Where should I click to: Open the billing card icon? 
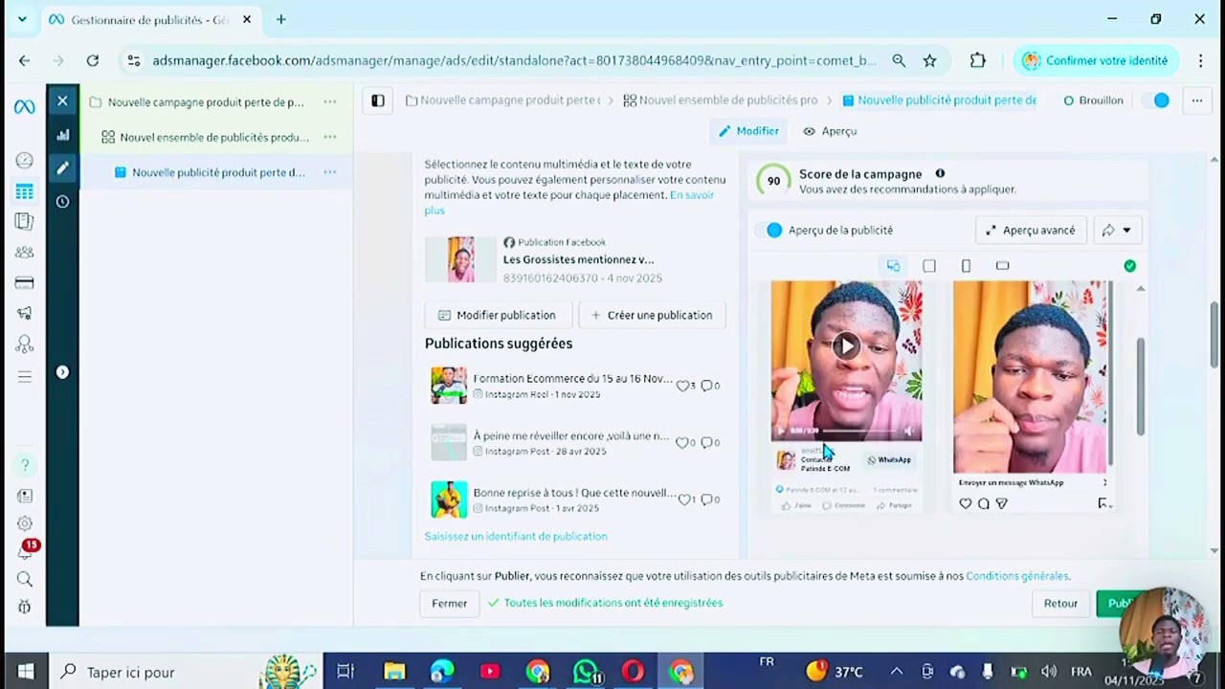(24, 283)
